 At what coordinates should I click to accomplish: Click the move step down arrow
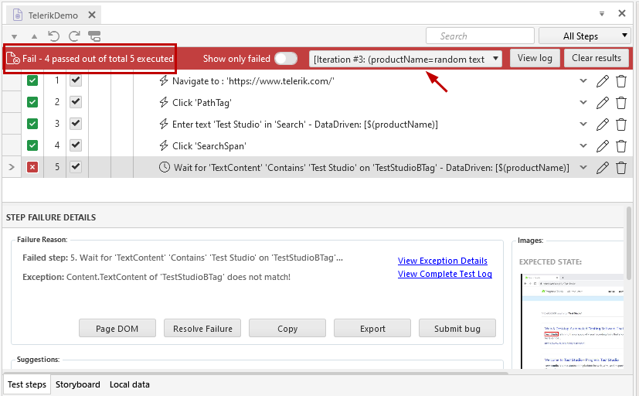(14, 36)
